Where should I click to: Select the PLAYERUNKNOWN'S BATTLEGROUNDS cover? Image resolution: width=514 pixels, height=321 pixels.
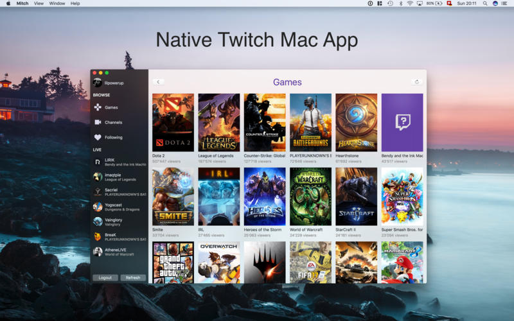tap(310, 123)
